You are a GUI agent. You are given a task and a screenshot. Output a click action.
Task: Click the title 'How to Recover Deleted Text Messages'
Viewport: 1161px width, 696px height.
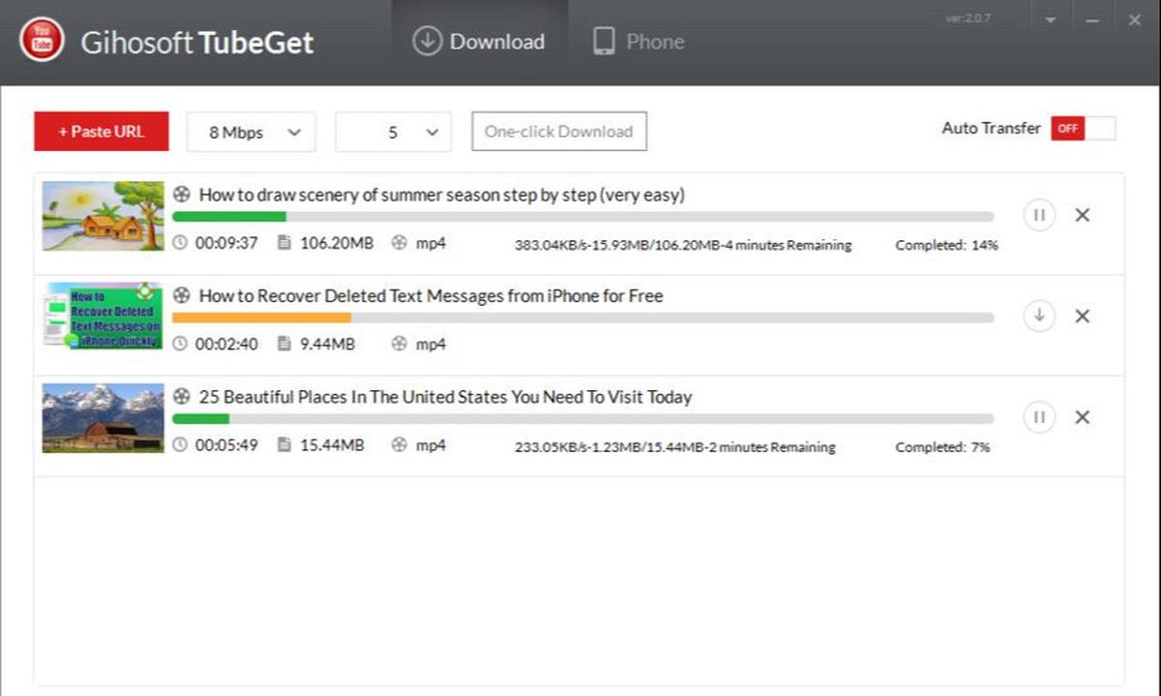pyautogui.click(x=431, y=295)
